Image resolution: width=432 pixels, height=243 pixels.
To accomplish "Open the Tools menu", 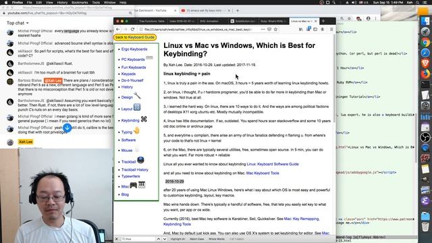I will (96, 3).
